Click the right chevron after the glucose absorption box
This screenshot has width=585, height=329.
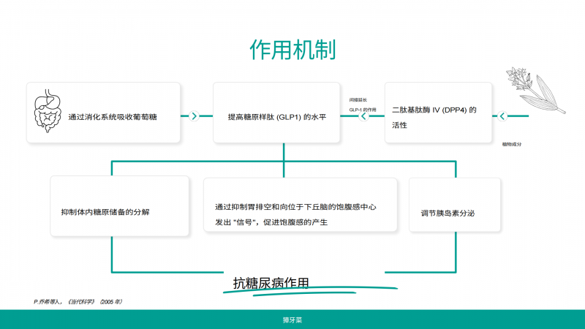point(195,116)
